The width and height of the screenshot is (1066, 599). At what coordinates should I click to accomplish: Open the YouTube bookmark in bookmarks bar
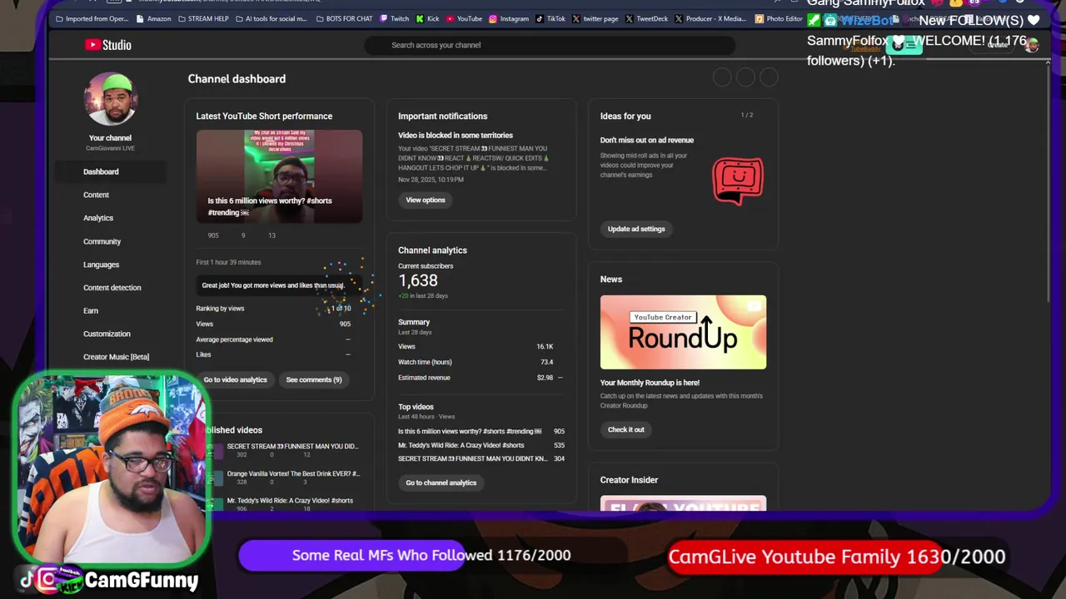click(x=464, y=18)
